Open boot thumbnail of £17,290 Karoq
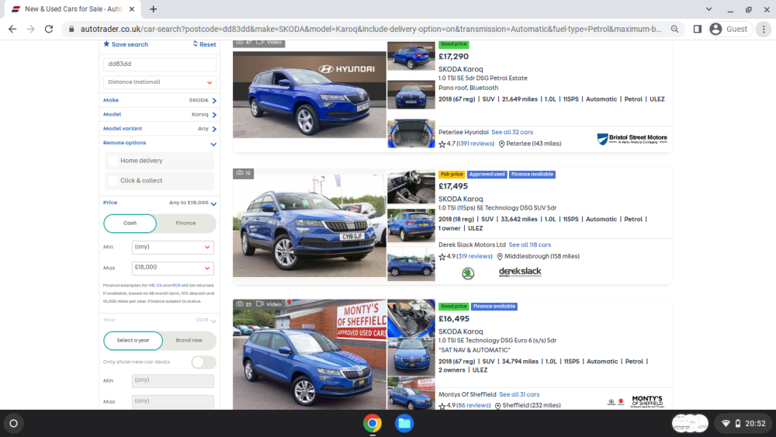The height and width of the screenshot is (437, 776). tap(411, 134)
